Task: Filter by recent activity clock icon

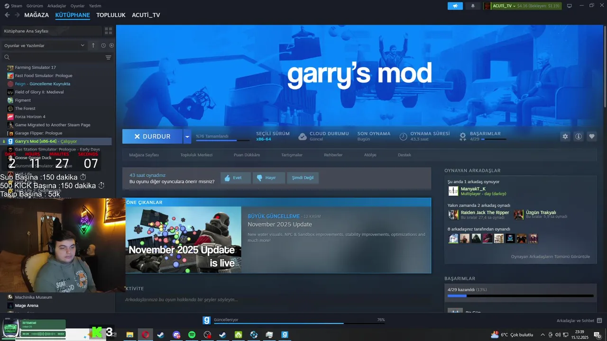Action: coord(103,45)
